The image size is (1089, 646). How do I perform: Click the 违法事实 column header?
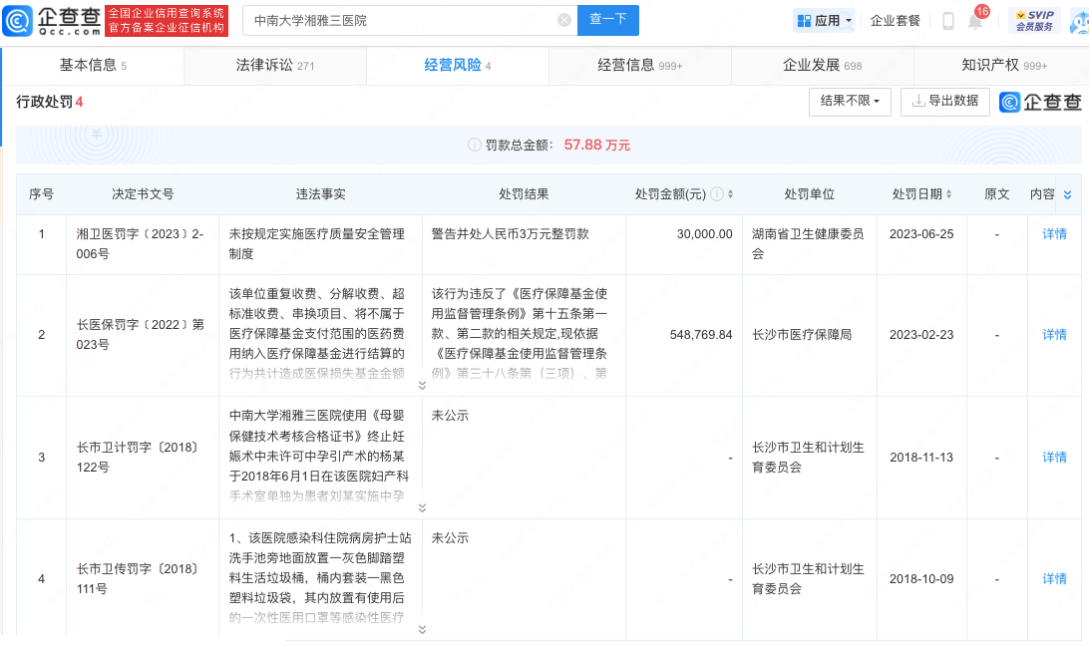(x=321, y=194)
